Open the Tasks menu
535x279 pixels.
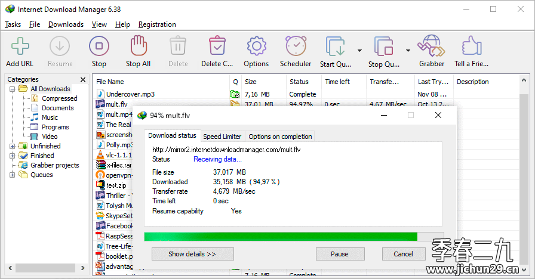click(x=13, y=24)
